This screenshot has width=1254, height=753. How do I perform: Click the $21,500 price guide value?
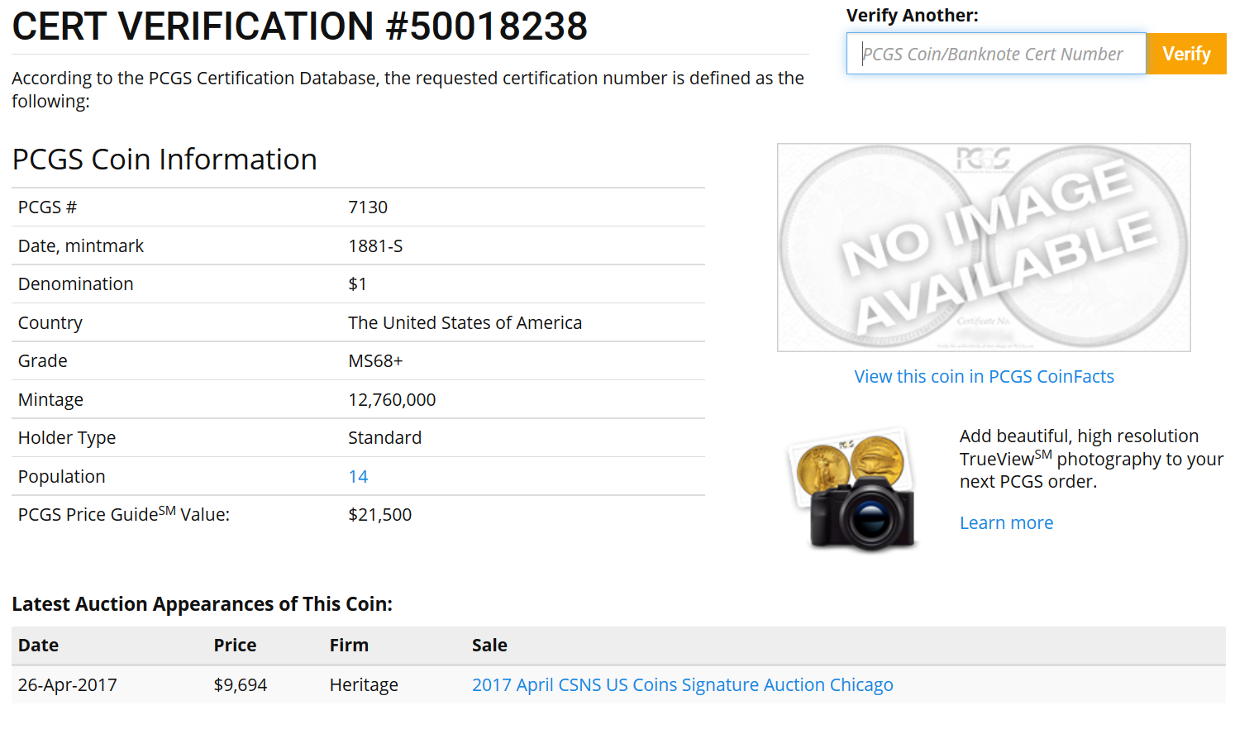point(379,514)
